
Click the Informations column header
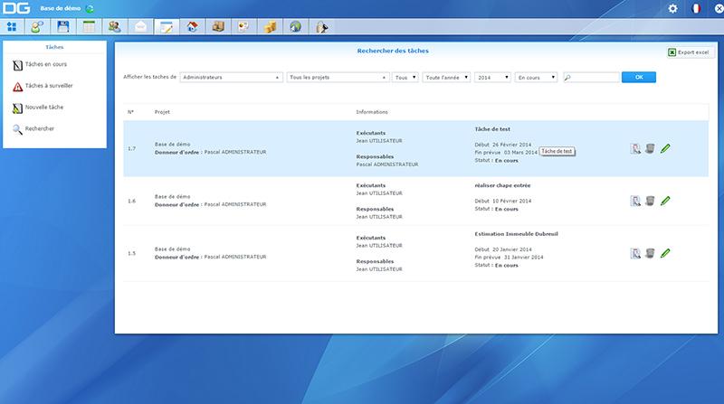pyautogui.click(x=372, y=112)
